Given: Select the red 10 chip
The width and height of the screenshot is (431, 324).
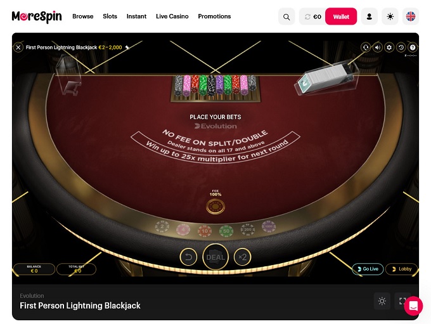Looking at the screenshot, I should click(205, 231).
